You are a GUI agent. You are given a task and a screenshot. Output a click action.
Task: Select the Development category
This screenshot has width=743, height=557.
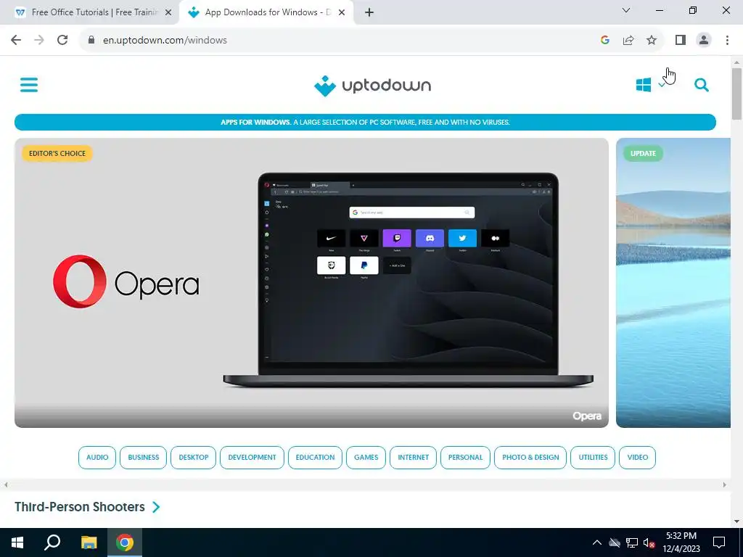click(x=252, y=458)
